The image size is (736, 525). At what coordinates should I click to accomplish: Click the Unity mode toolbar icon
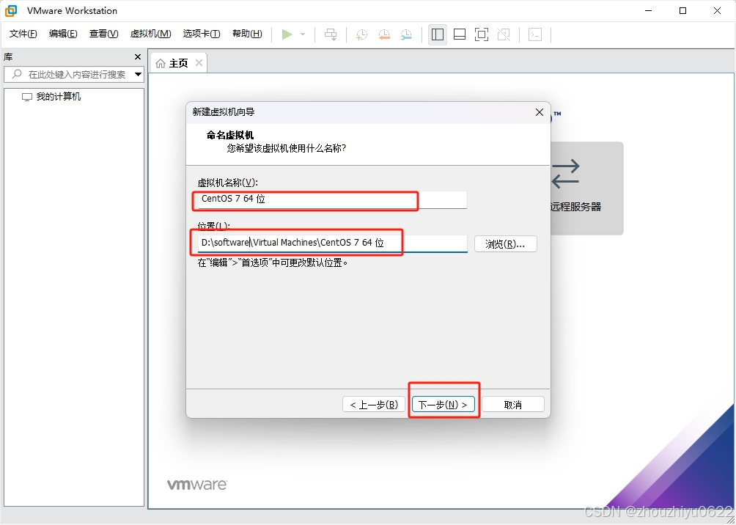coord(504,34)
